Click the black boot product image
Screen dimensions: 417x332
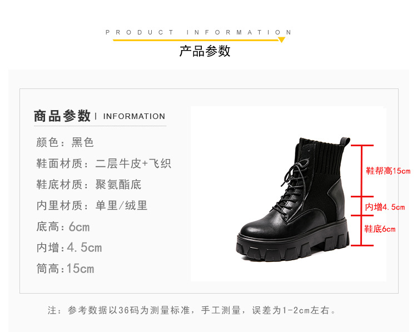pos(293,199)
